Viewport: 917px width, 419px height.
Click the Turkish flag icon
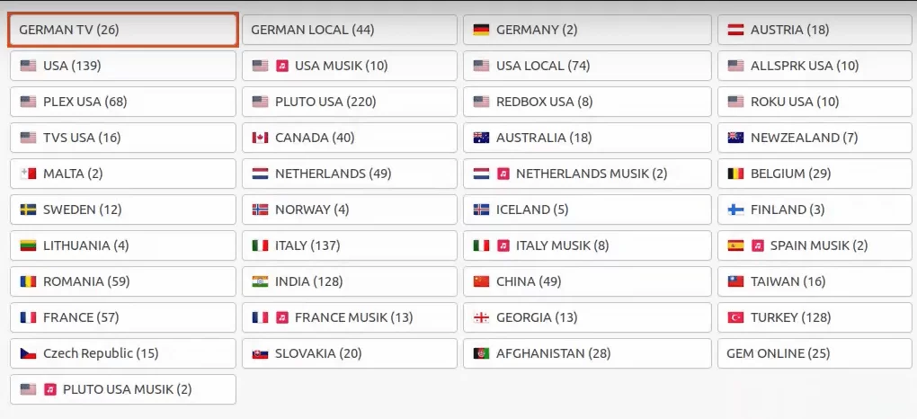(734, 317)
